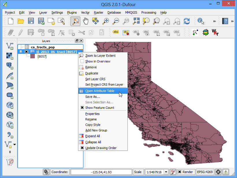
Task: Open the Composer Manager icon
Action: [x=61, y=21]
